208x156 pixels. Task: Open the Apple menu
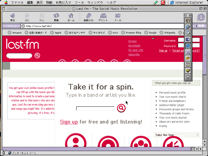point(6,2)
